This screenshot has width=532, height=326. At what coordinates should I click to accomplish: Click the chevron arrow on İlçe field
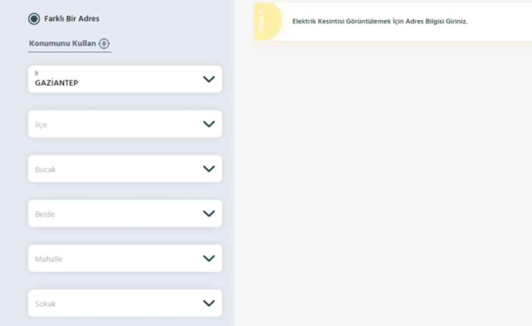click(209, 124)
